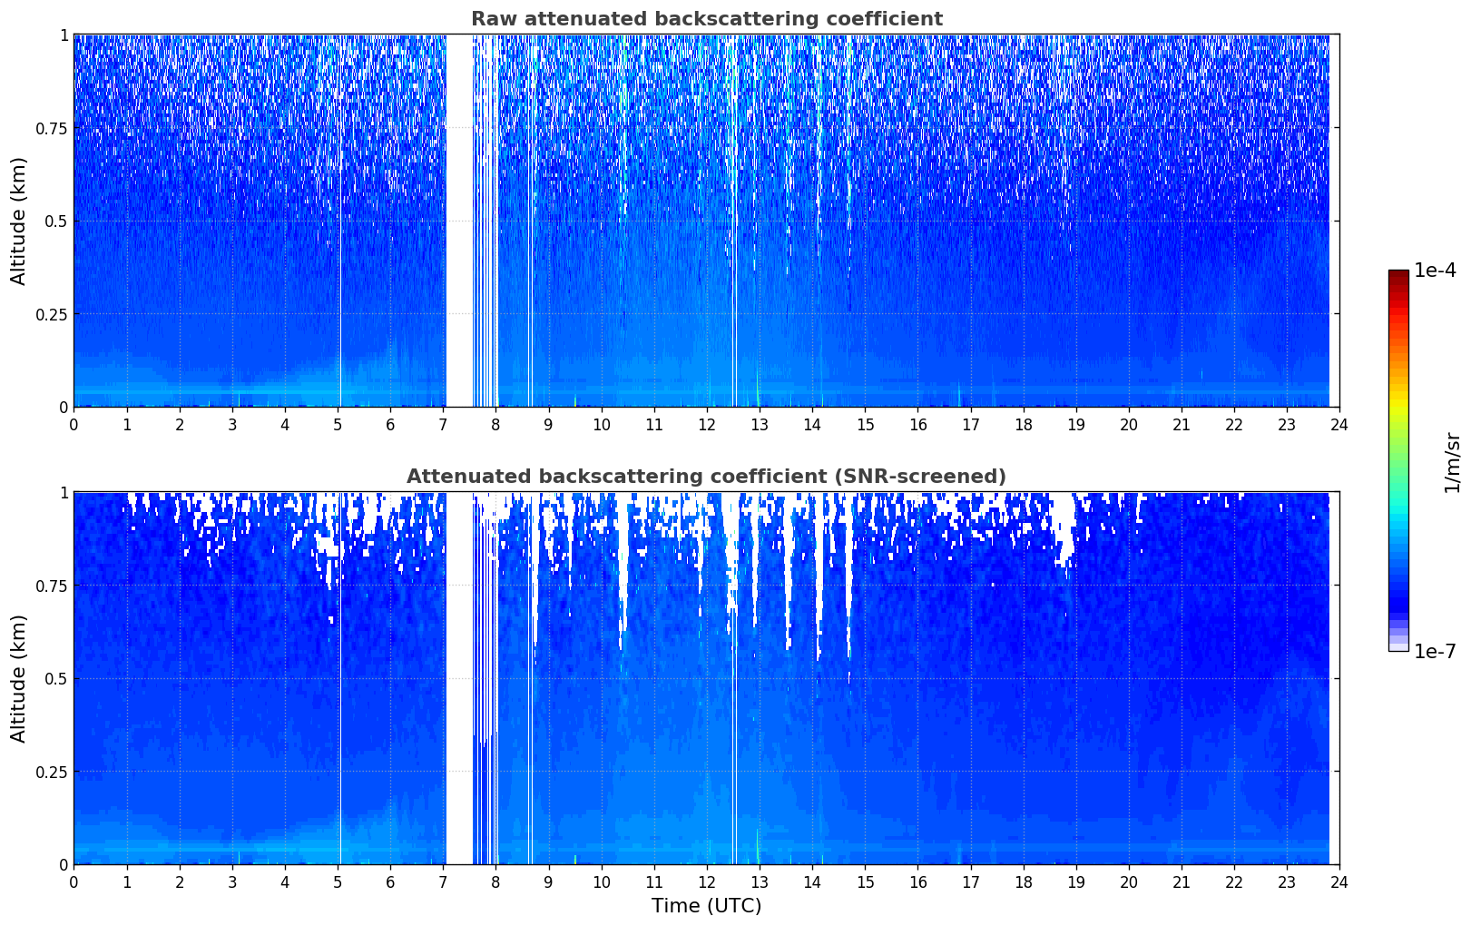1471x926 pixels.
Task: Click hour 24 tick under the top plot
Action: pyautogui.click(x=1339, y=424)
